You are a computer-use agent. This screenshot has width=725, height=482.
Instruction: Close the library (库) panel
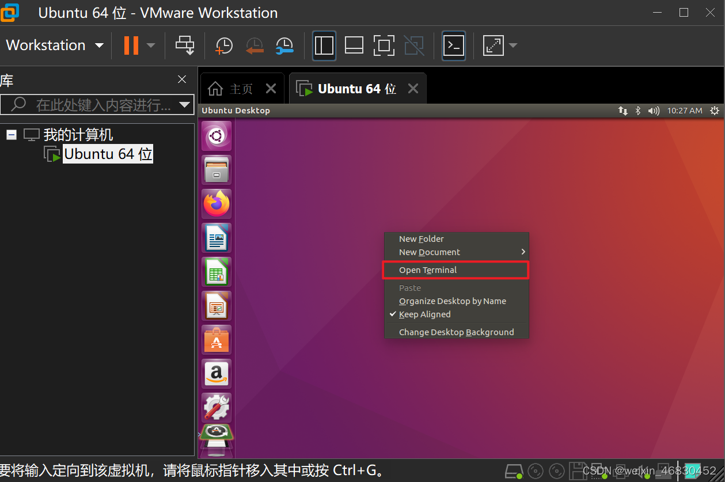pos(182,79)
